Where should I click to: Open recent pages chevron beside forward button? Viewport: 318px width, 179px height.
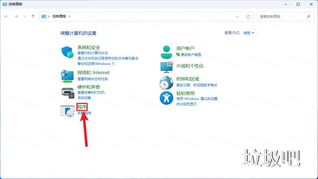click(25, 16)
